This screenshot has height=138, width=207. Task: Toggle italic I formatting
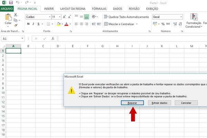(33, 24)
